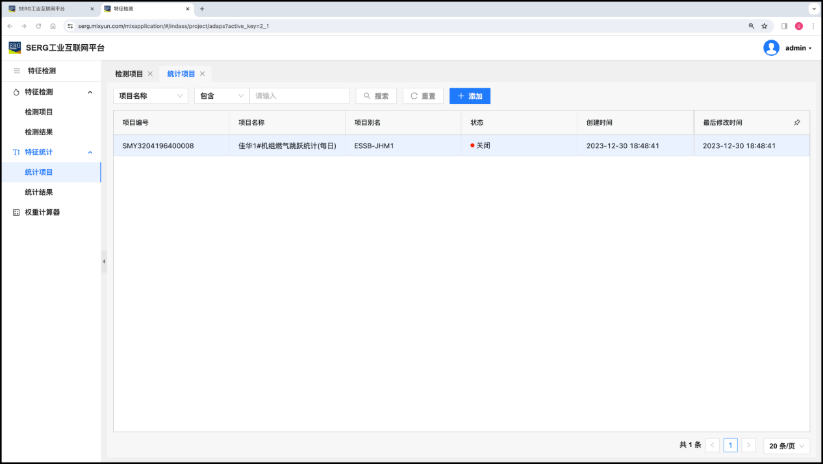Close the 统计项目 tab via its X icon
Image resolution: width=823 pixels, height=464 pixels.
(x=202, y=74)
